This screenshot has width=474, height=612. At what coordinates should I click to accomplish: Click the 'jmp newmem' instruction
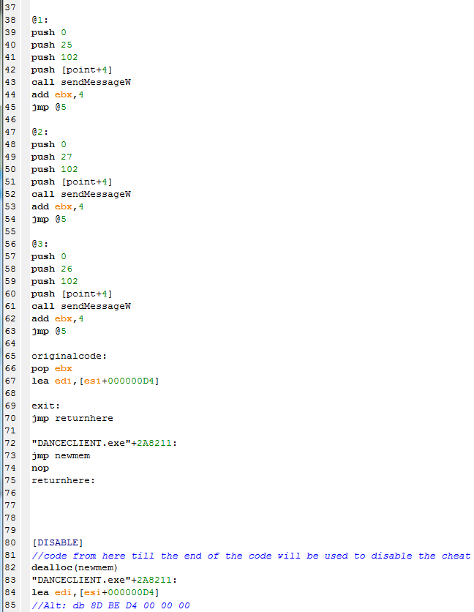pyautogui.click(x=60, y=455)
